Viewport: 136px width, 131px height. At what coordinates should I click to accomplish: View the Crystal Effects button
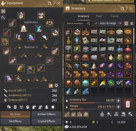pos(47,121)
